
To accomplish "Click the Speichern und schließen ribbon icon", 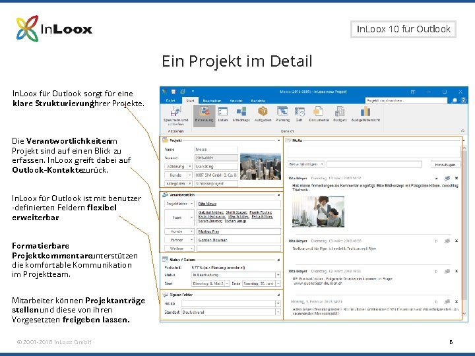I will point(175,116).
